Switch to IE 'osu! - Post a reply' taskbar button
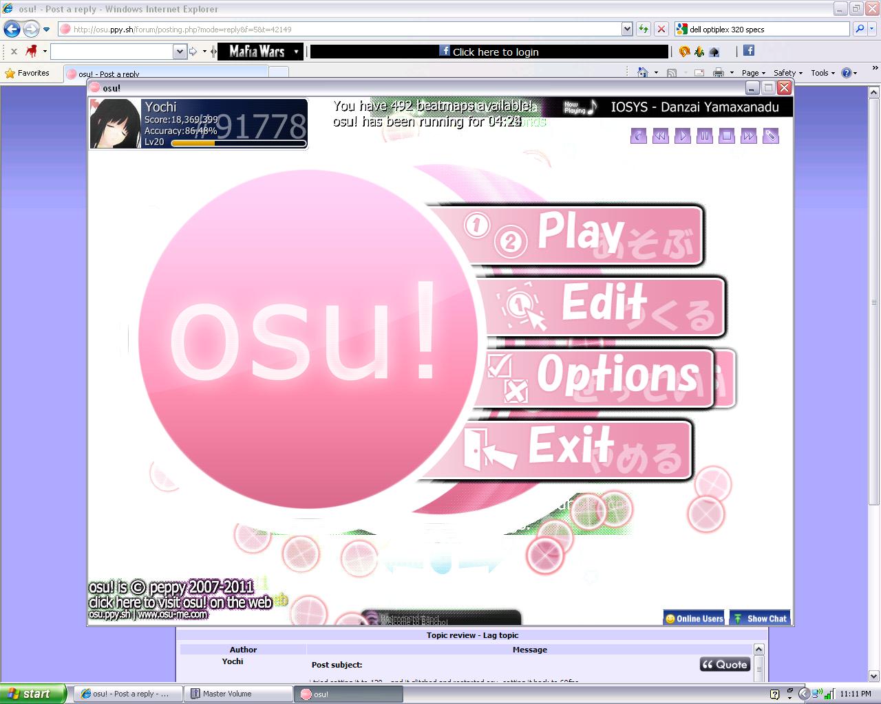Image resolution: width=881 pixels, height=704 pixels. [129, 694]
